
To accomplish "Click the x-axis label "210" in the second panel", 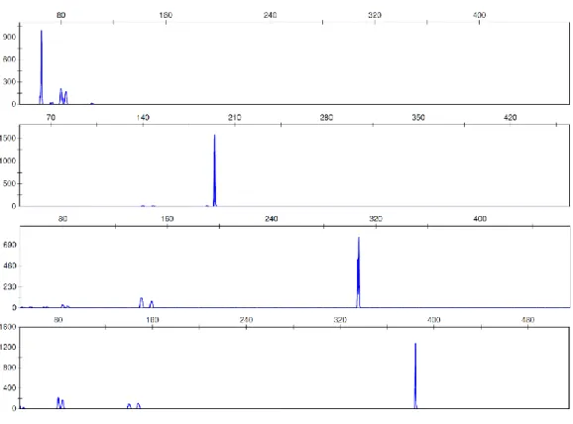I will tap(235, 117).
